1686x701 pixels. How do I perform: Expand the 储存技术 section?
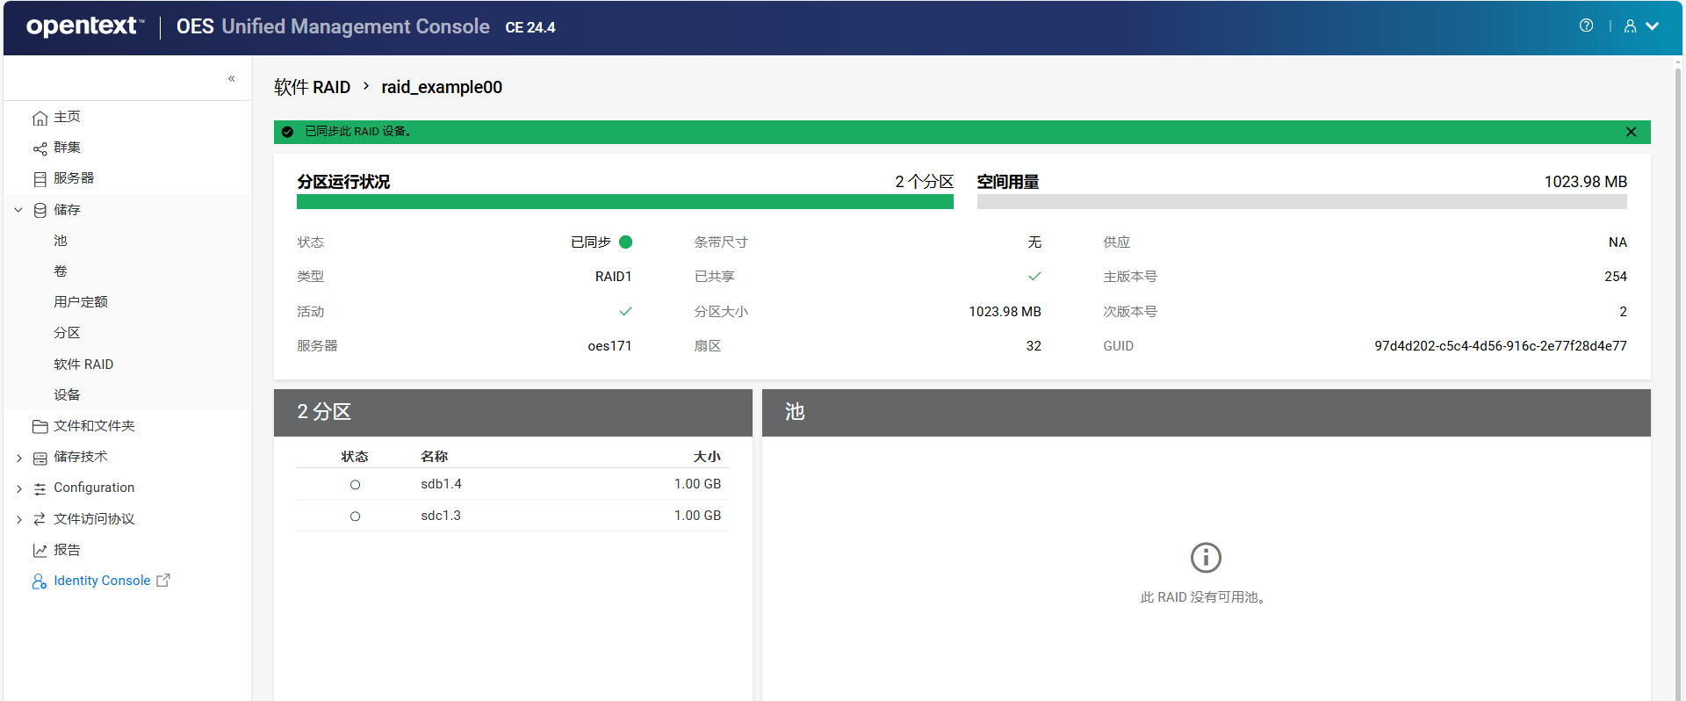click(18, 458)
